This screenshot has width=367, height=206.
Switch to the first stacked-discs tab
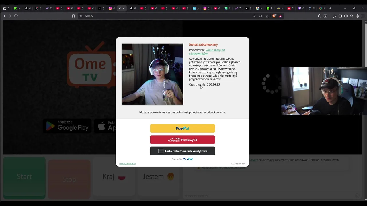pos(6,8)
